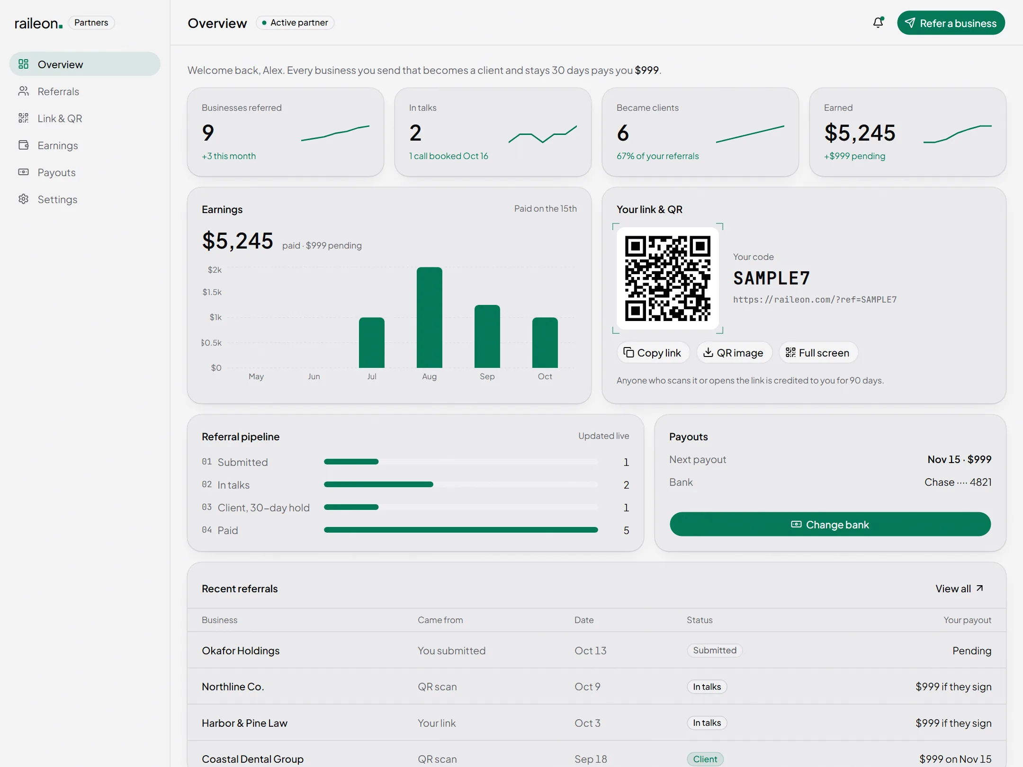Image resolution: width=1023 pixels, height=767 pixels.
Task: Click the Payouts banknote icon
Action: (x=23, y=172)
